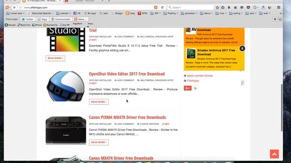Click the Canon printer thumbnail image

coord(66,130)
